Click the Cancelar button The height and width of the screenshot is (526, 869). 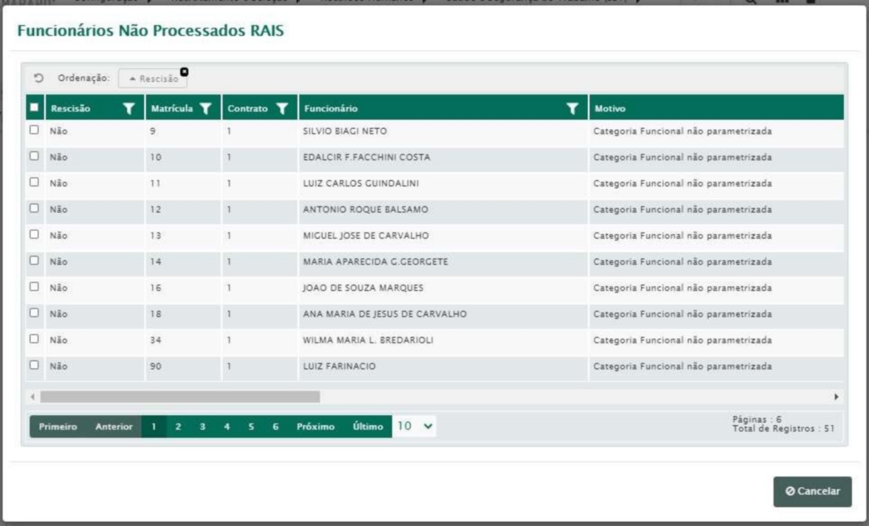(x=813, y=492)
